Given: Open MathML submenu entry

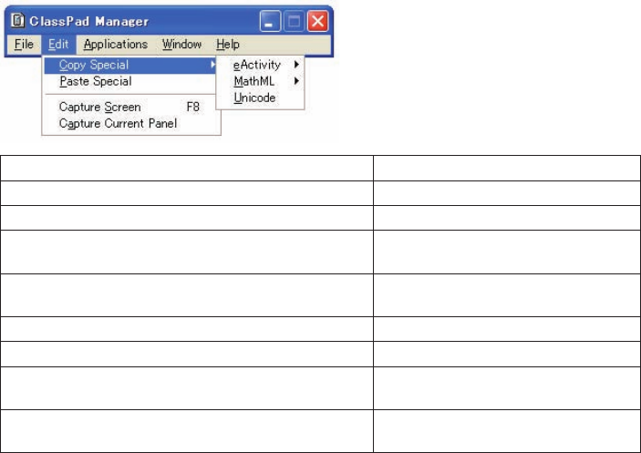Looking at the screenshot, I should (x=261, y=81).
